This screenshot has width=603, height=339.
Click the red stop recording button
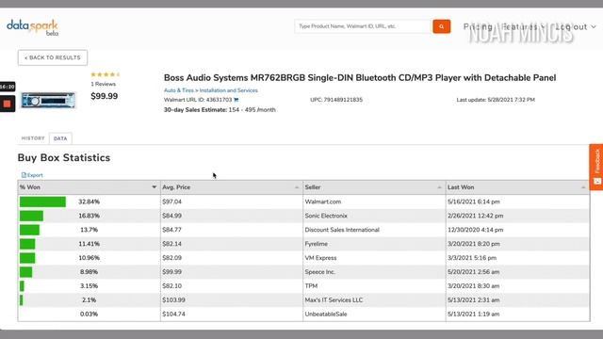[7, 104]
